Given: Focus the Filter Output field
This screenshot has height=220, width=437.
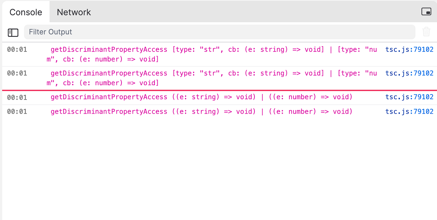Looking at the screenshot, I should tap(219, 32).
